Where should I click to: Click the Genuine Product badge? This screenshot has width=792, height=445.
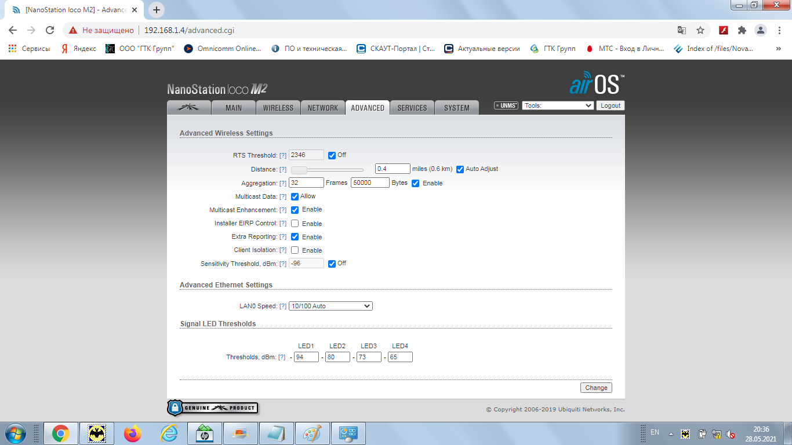212,408
